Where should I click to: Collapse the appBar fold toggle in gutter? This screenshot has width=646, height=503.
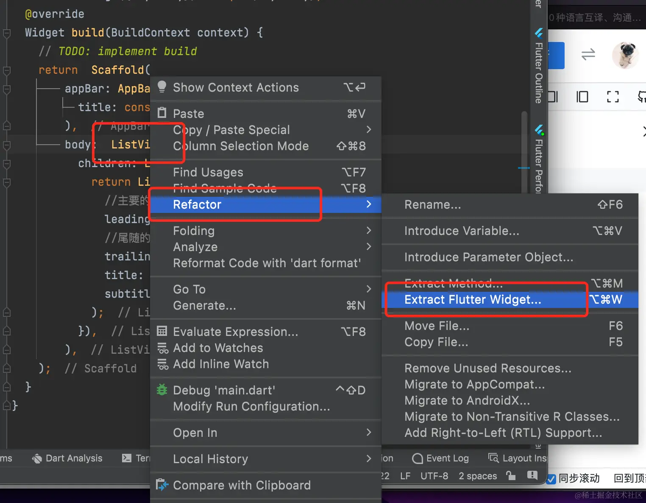[x=7, y=89]
